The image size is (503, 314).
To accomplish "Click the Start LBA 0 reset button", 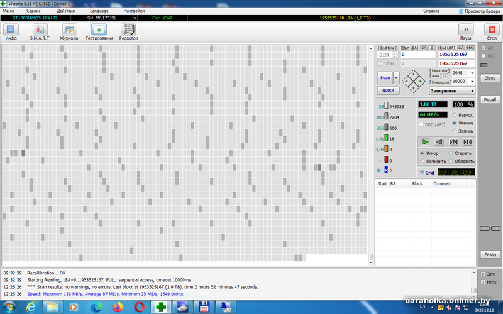I will coord(432,48).
